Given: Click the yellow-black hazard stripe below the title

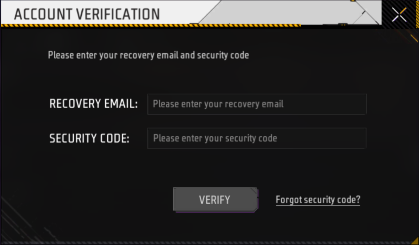Looking at the screenshot, I should click(x=151, y=25).
